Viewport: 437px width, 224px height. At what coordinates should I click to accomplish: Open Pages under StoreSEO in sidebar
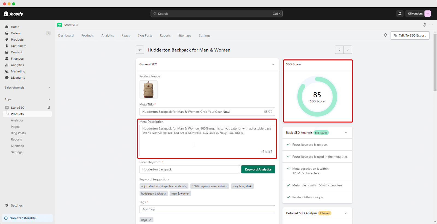(x=15, y=127)
